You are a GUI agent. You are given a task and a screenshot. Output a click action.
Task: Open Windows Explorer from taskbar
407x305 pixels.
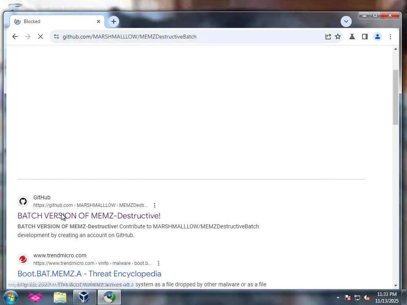tap(60, 297)
